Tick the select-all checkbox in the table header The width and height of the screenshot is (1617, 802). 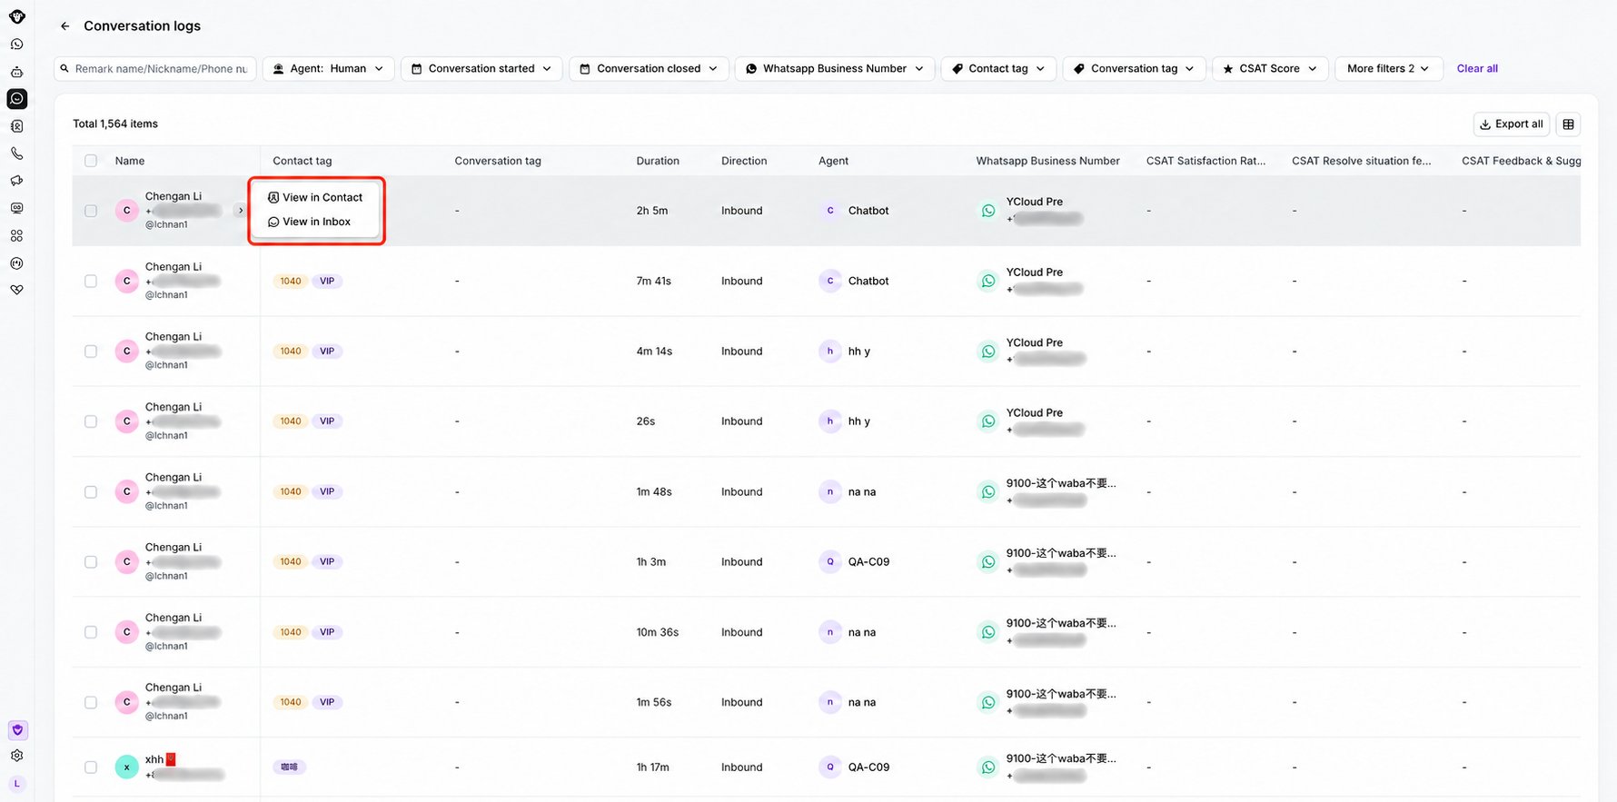click(91, 161)
